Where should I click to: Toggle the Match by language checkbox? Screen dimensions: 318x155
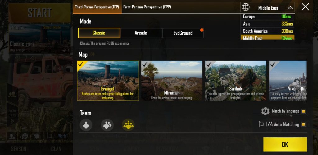[303, 111]
